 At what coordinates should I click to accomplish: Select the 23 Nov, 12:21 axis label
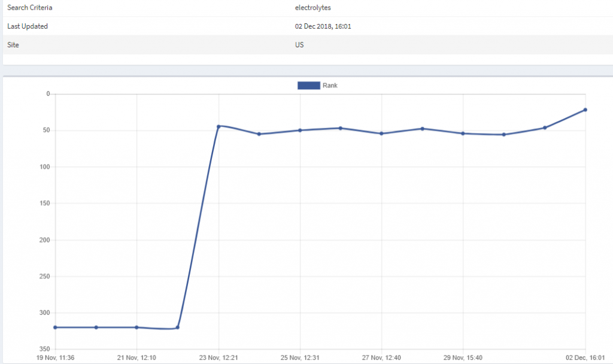click(x=219, y=357)
